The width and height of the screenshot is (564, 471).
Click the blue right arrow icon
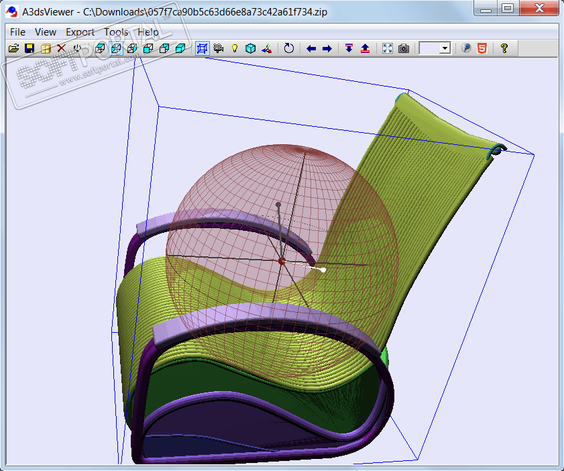(327, 48)
